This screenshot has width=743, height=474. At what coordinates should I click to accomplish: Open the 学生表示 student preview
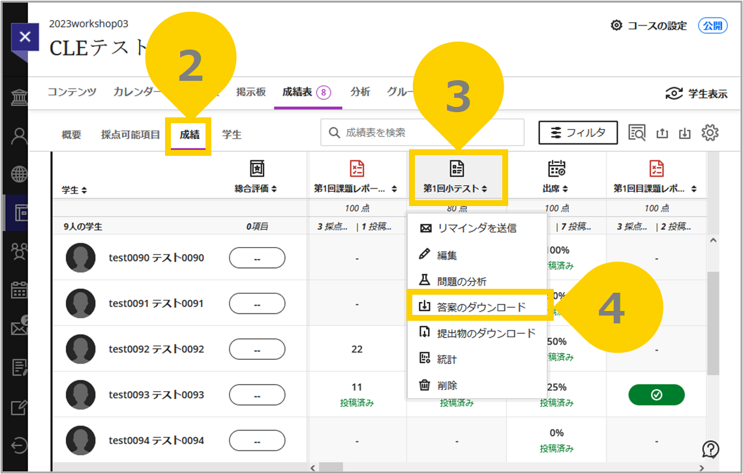(696, 94)
